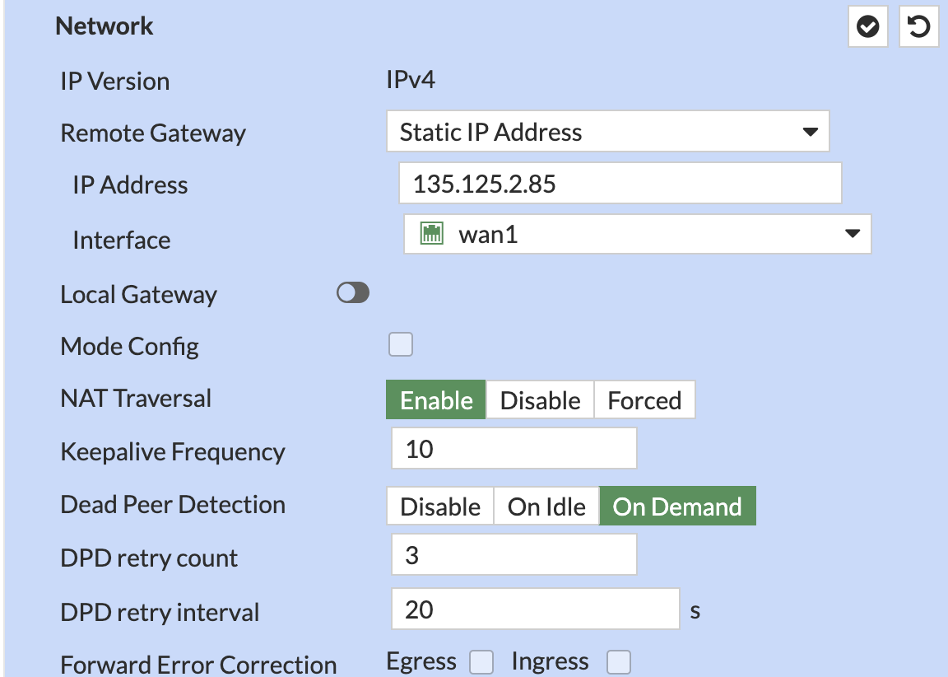Expand the Interface wan1 dropdown
The height and width of the screenshot is (677, 948).
click(x=637, y=235)
